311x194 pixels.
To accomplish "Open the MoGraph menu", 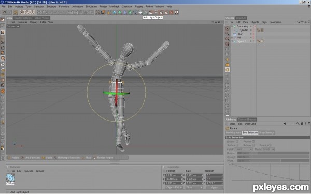I will (x=115, y=7).
